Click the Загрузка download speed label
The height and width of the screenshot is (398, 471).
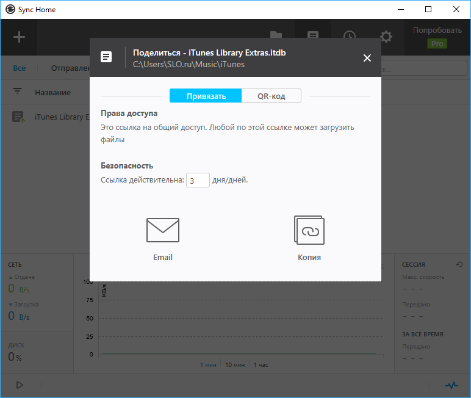pyautogui.click(x=26, y=304)
